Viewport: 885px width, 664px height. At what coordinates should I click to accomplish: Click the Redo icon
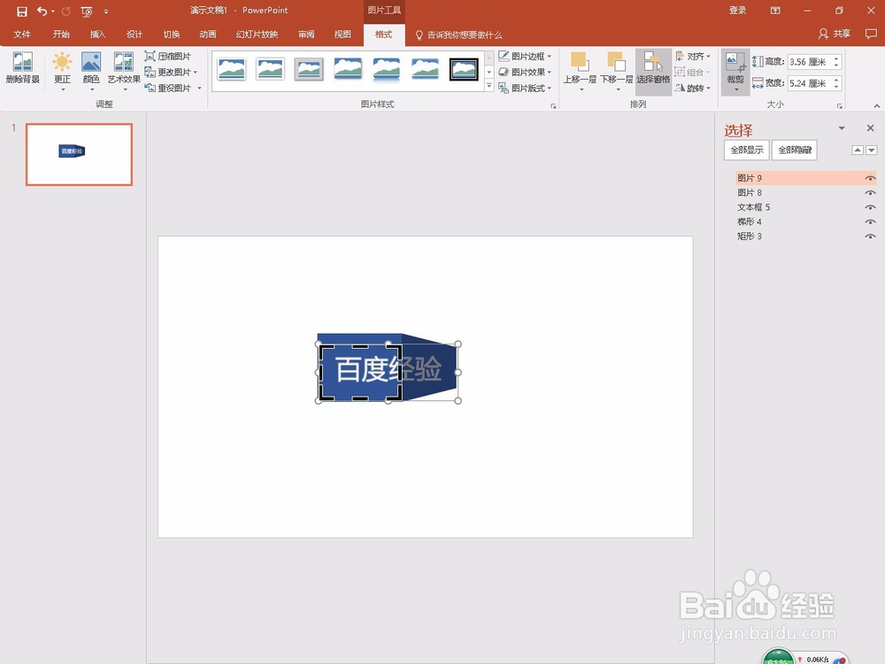pos(66,12)
